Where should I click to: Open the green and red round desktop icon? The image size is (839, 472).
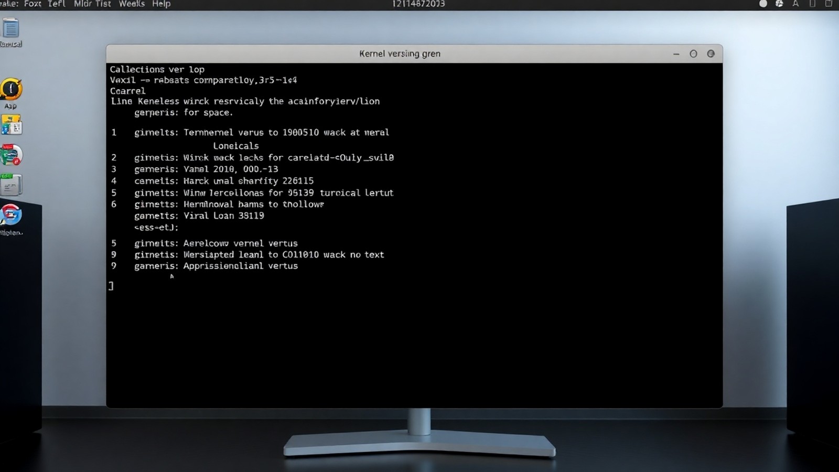tap(11, 155)
